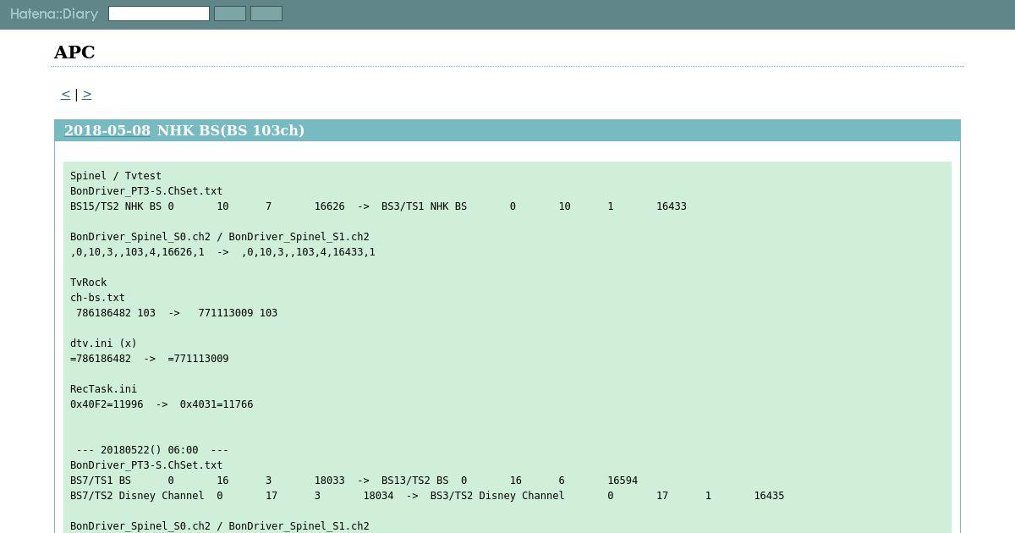Screen dimensions: 1015x533
Task: Click the value '0x4031=11766'
Action: tap(217, 404)
